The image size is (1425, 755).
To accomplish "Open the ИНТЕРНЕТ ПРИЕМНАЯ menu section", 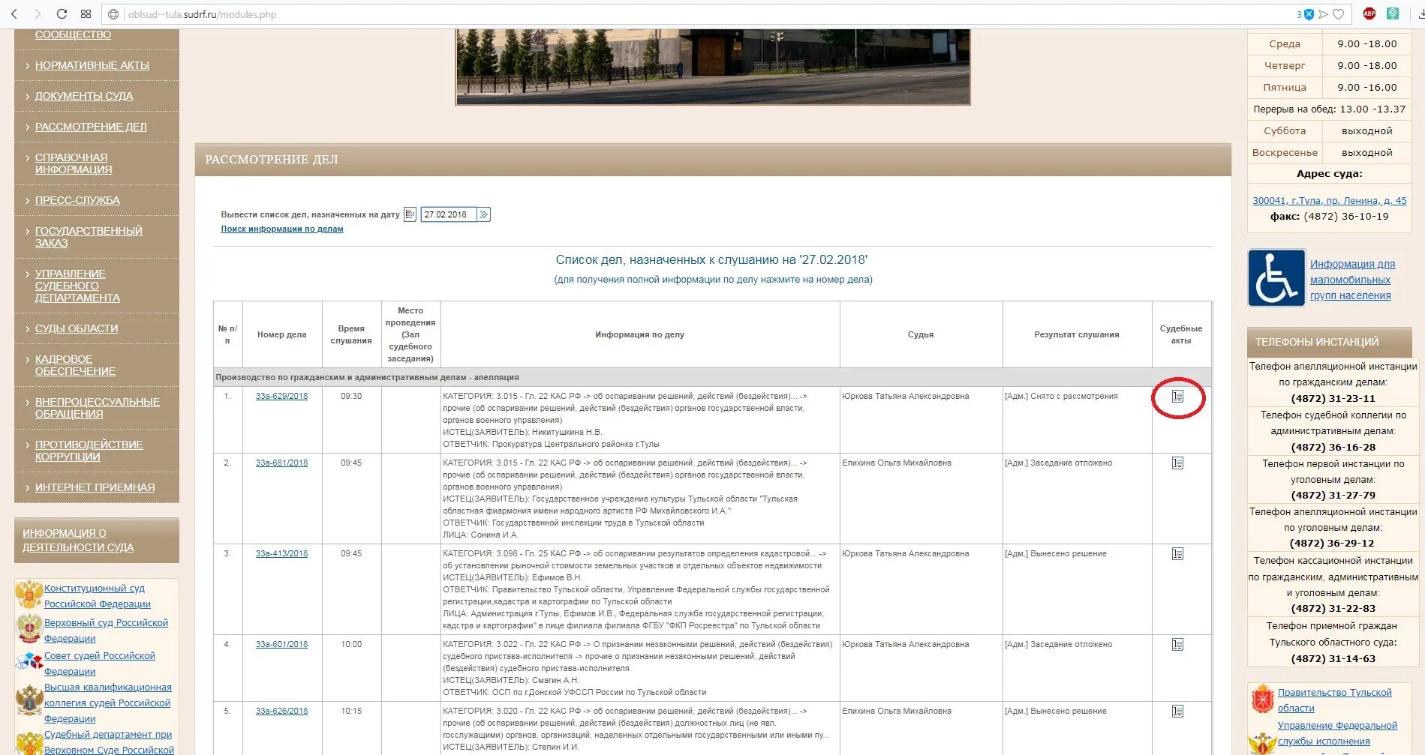I will point(95,487).
